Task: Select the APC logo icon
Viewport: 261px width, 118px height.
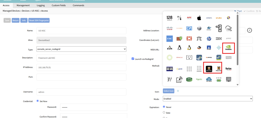Action: 189,17
